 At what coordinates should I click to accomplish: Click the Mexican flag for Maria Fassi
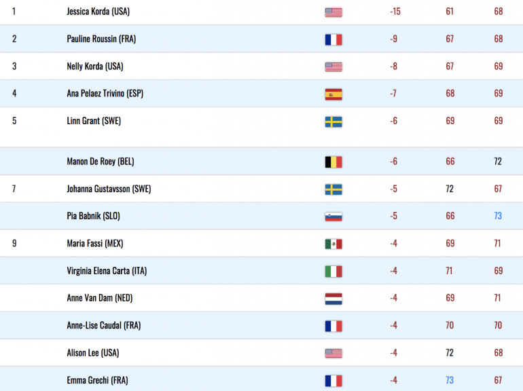pyautogui.click(x=333, y=244)
